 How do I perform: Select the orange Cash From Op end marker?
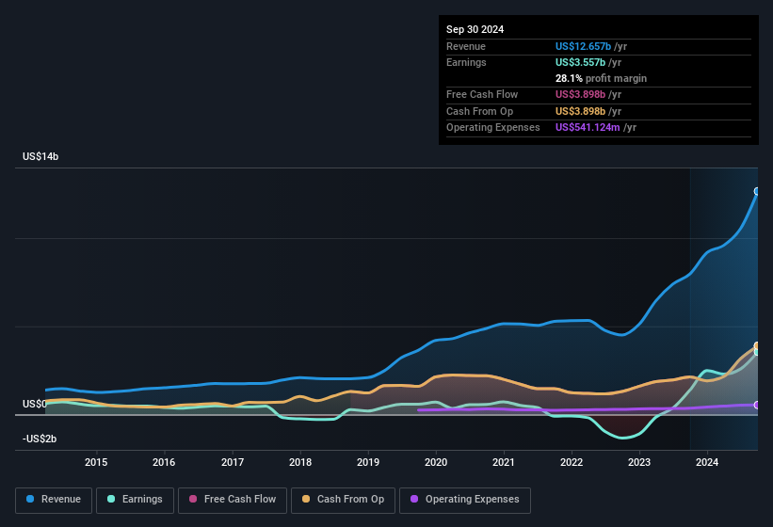(757, 345)
